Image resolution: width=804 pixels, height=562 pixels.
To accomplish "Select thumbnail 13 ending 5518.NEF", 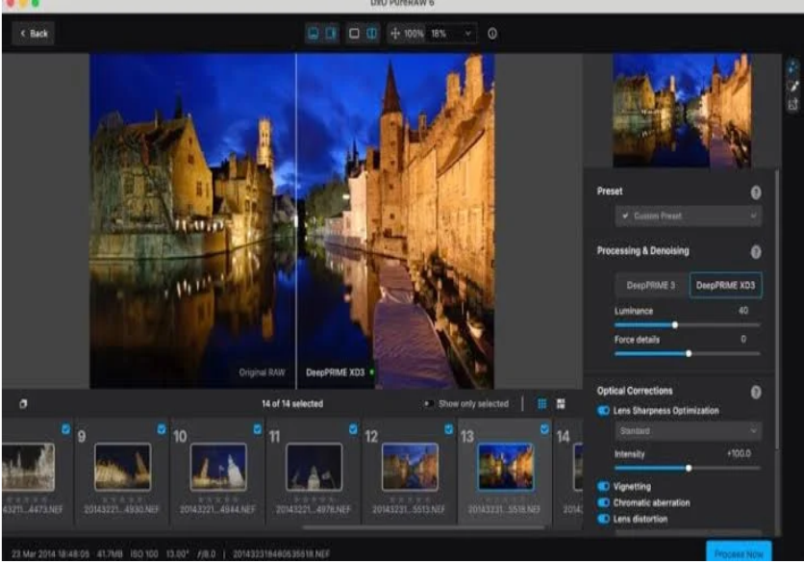I will point(506,467).
